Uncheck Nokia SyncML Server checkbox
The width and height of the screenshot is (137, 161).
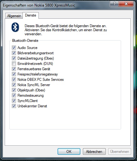(x=14, y=85)
